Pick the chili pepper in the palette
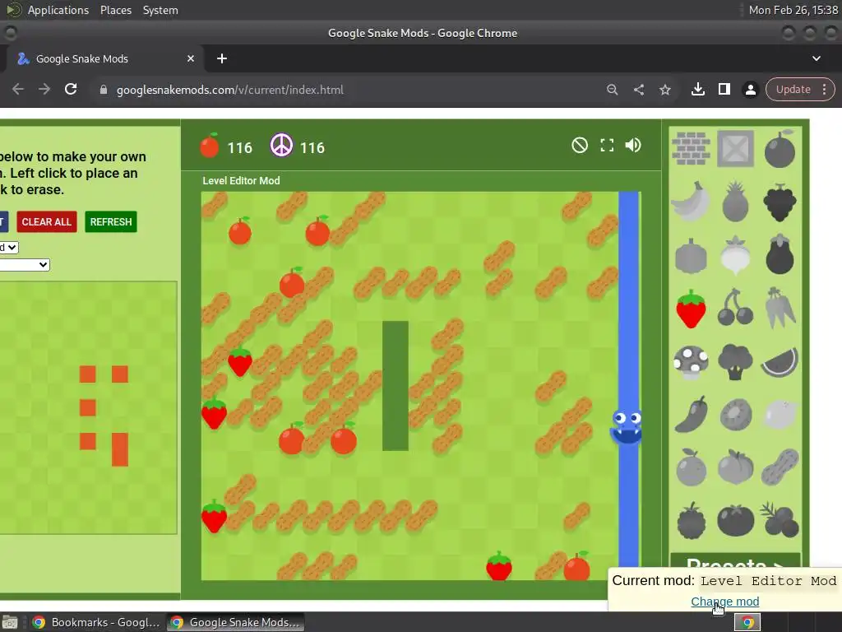 [x=691, y=415]
